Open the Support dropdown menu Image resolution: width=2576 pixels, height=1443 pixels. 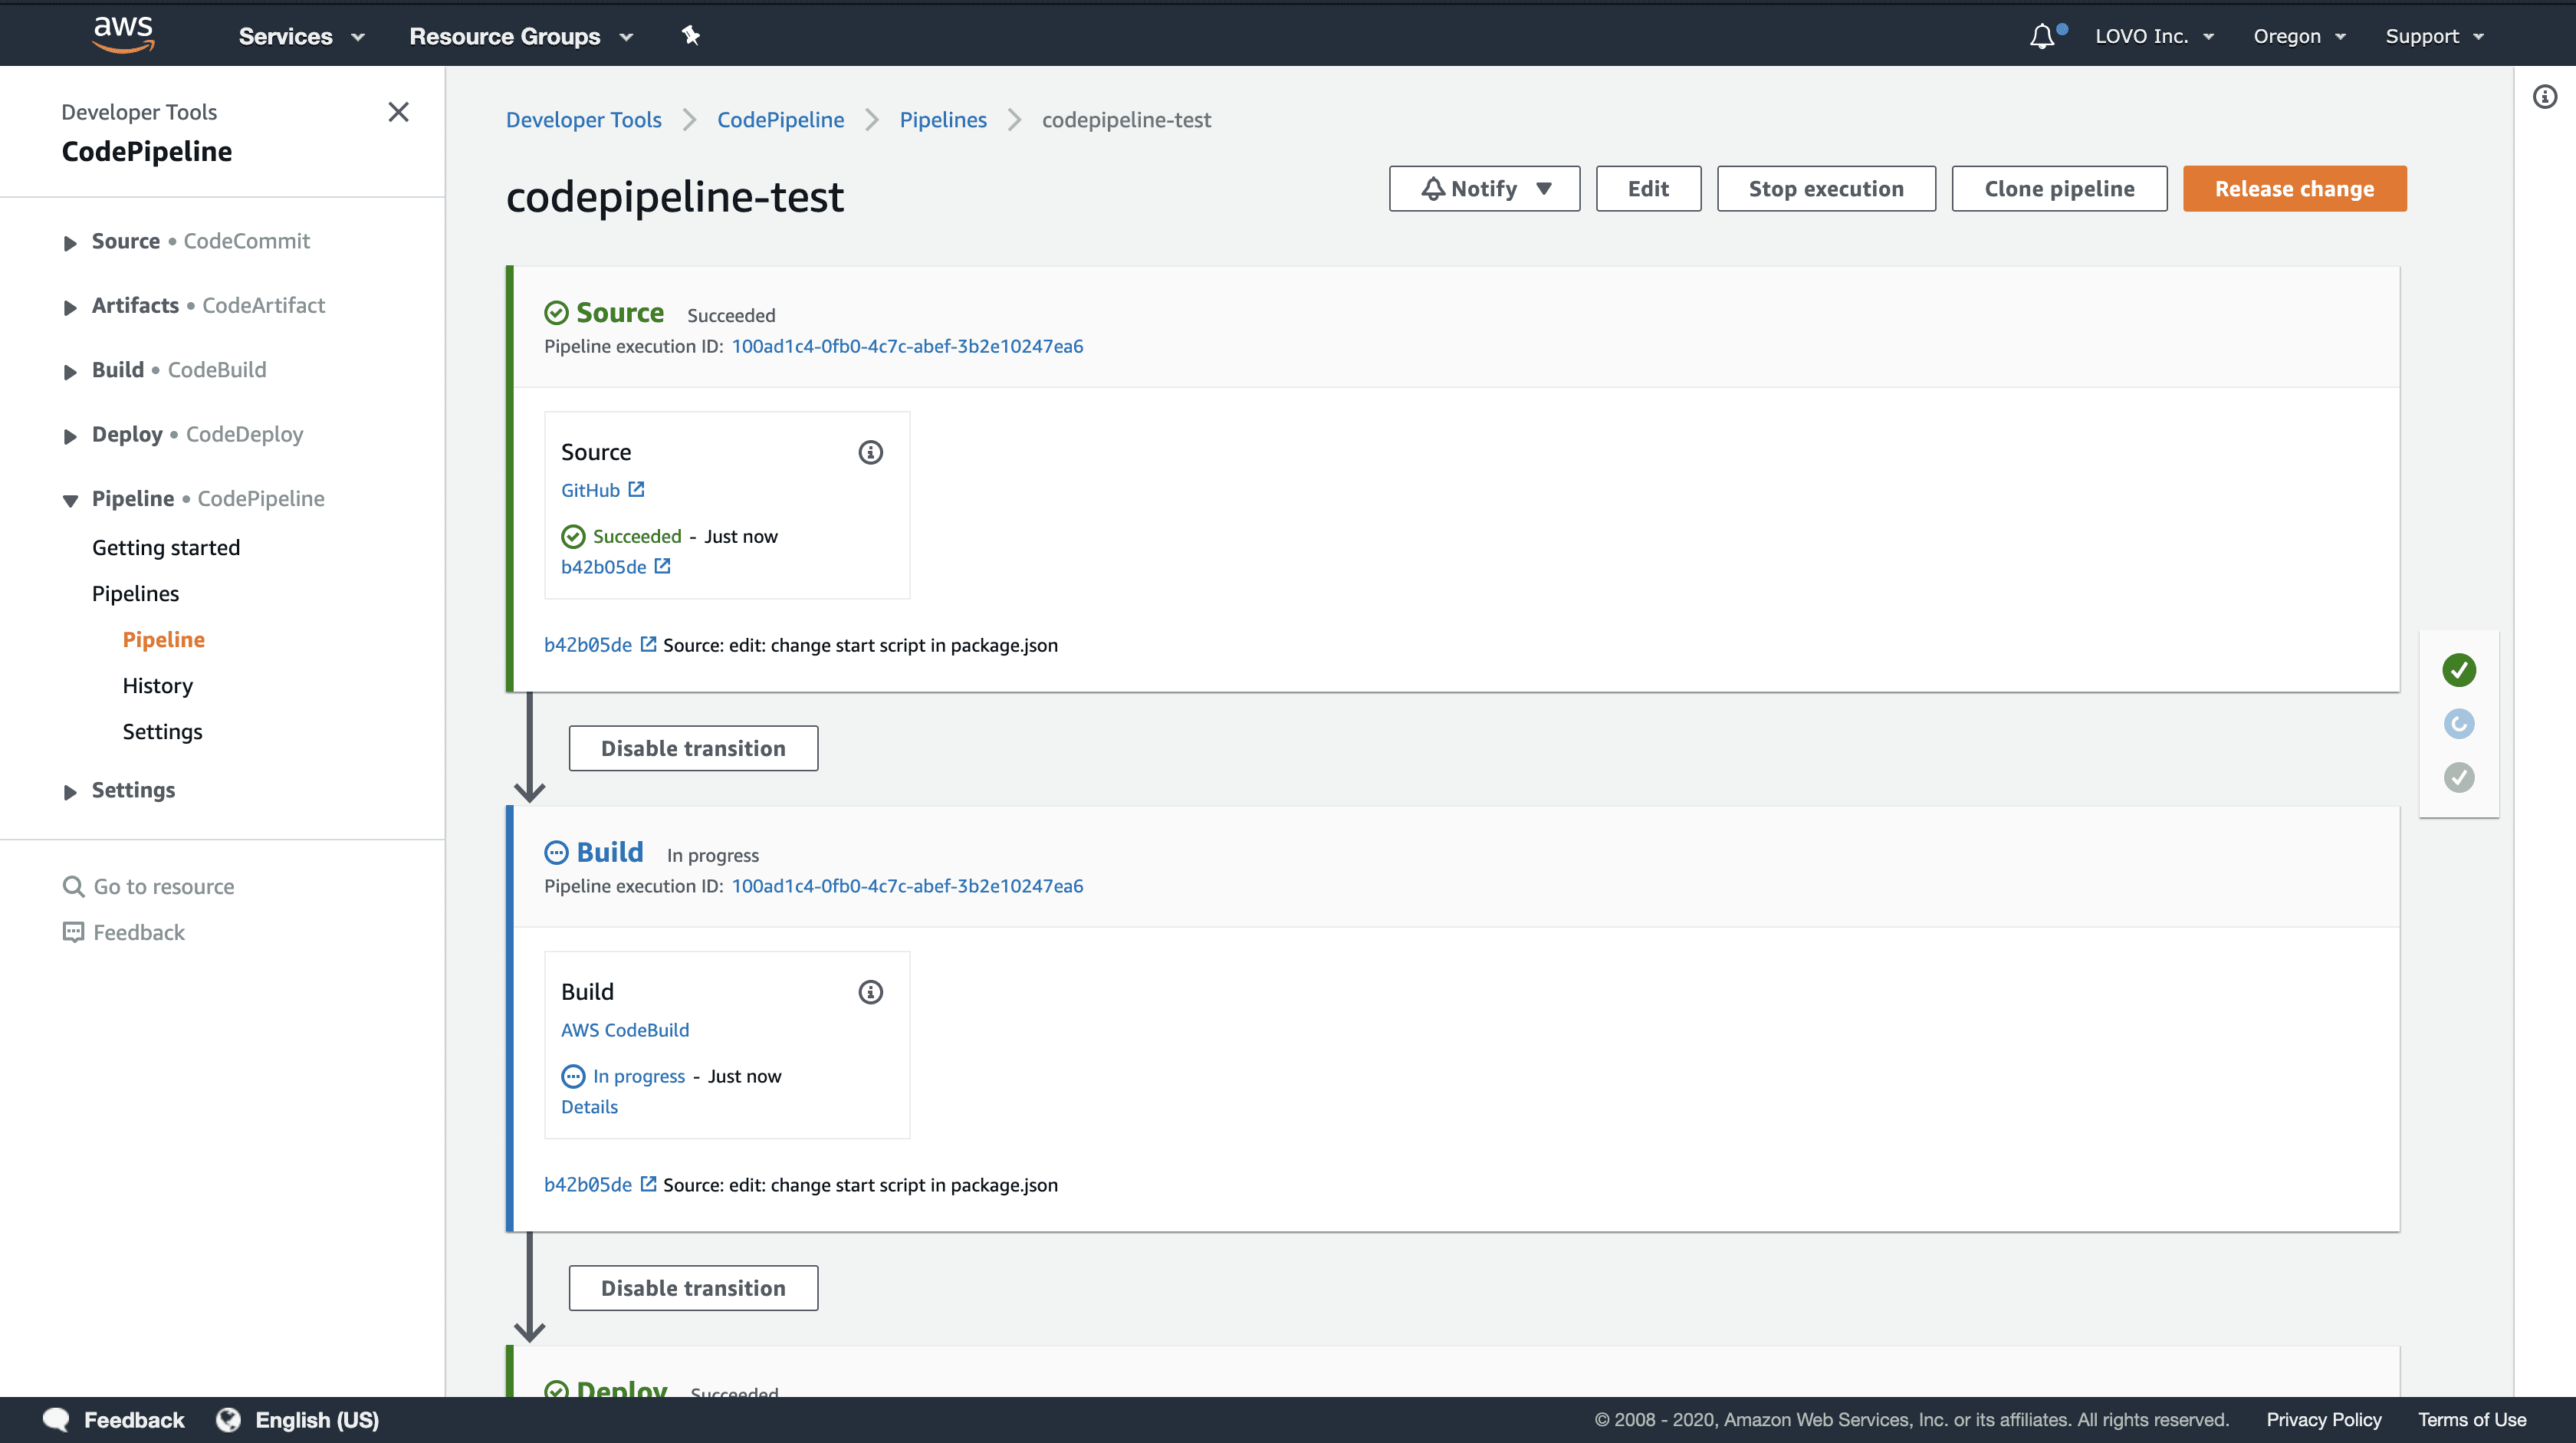click(x=2434, y=36)
